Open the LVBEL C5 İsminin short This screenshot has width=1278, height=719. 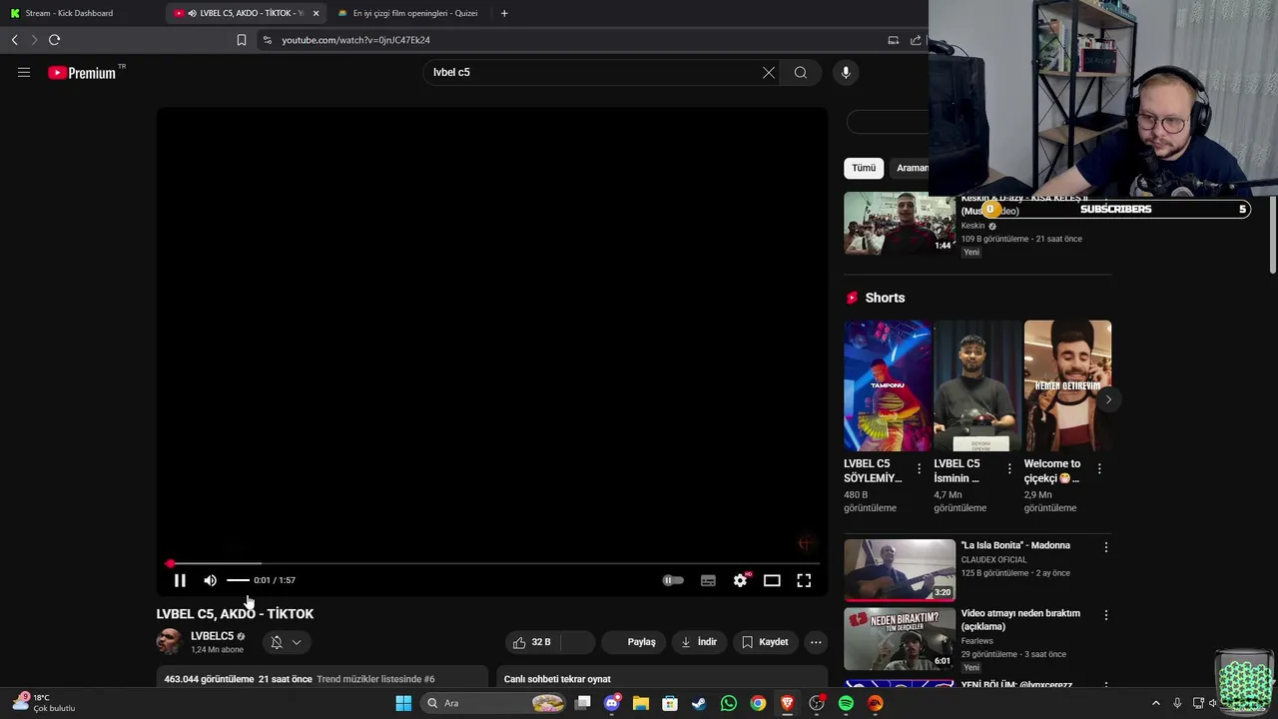pyautogui.click(x=977, y=385)
